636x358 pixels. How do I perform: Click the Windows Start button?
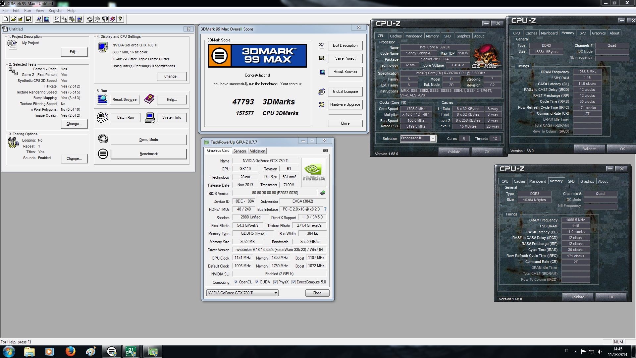[x=9, y=351]
